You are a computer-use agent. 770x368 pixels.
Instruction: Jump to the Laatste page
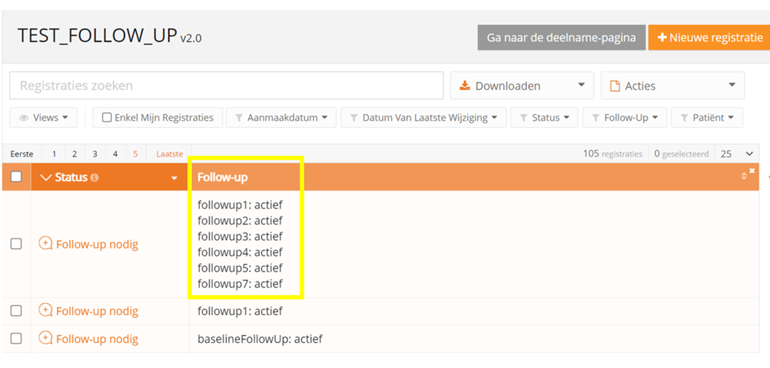(x=169, y=154)
